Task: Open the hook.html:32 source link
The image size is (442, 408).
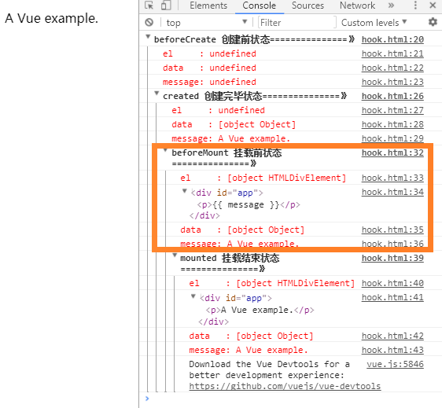Action: pos(392,153)
